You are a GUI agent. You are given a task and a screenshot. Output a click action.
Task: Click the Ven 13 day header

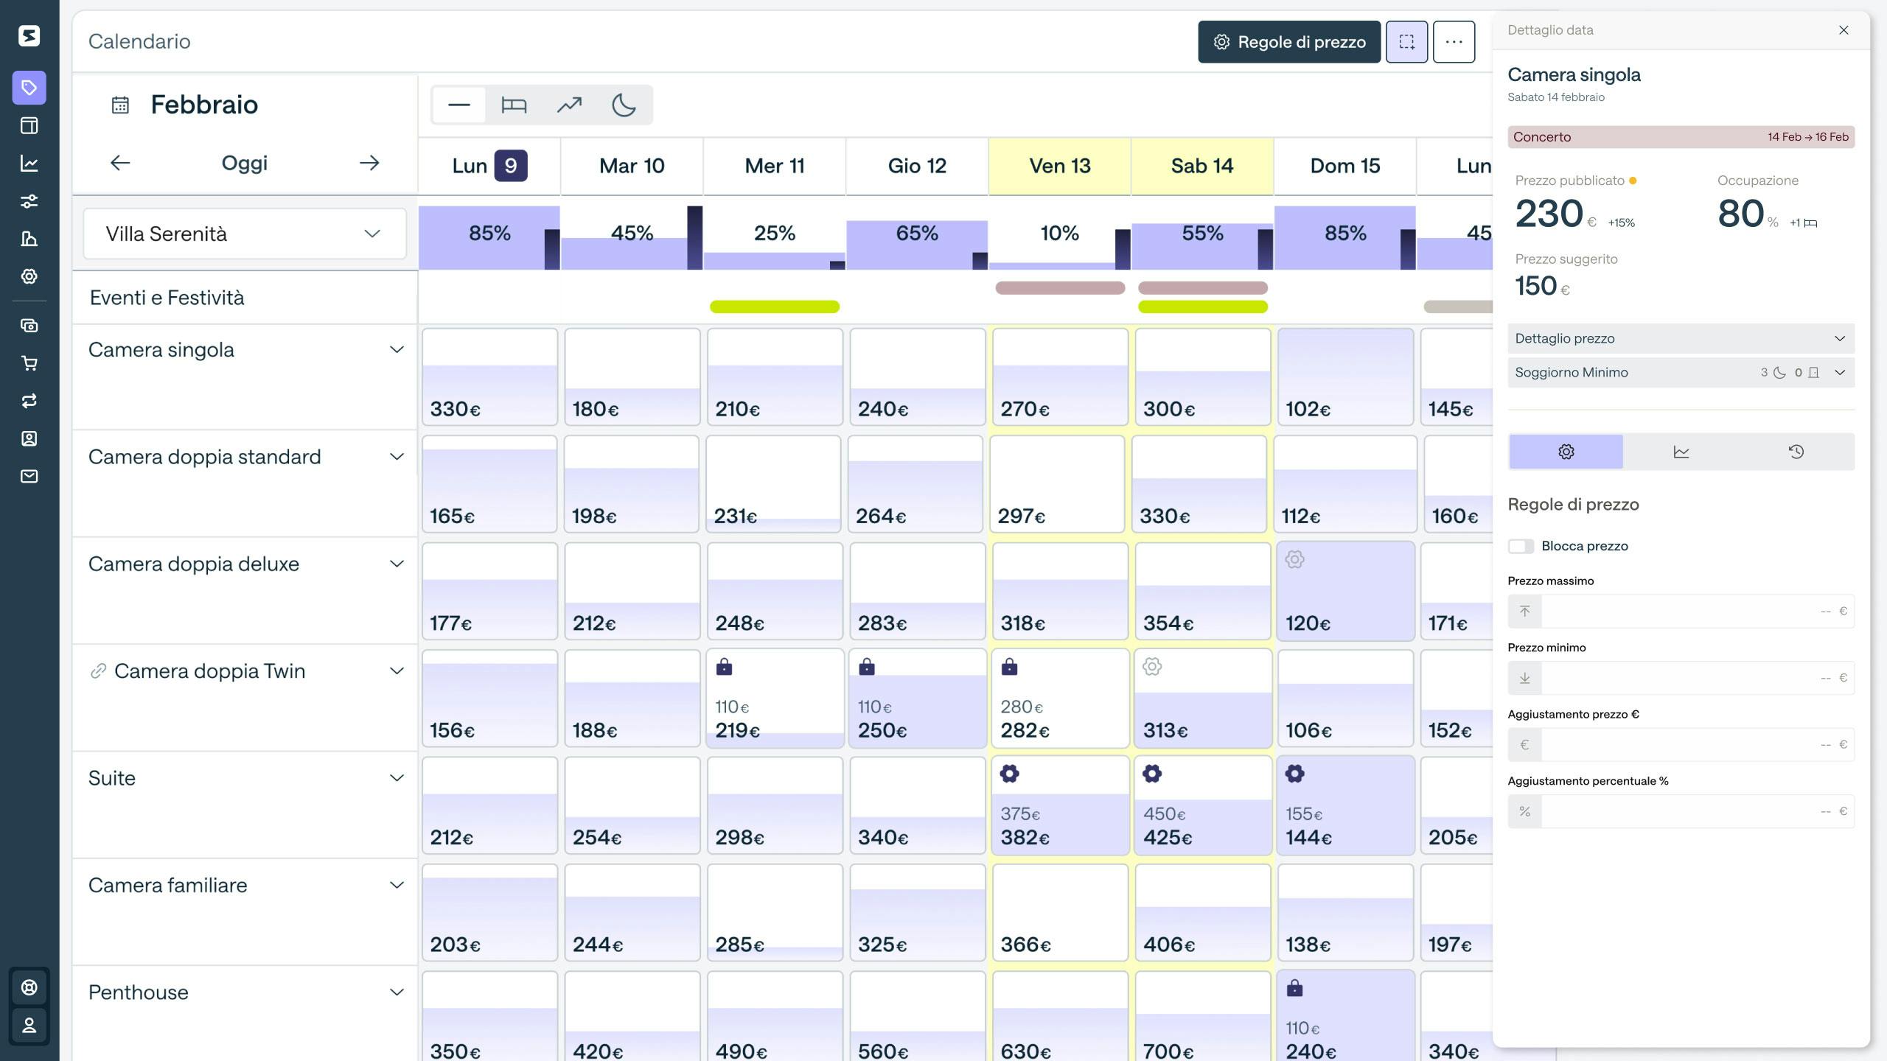coord(1060,166)
